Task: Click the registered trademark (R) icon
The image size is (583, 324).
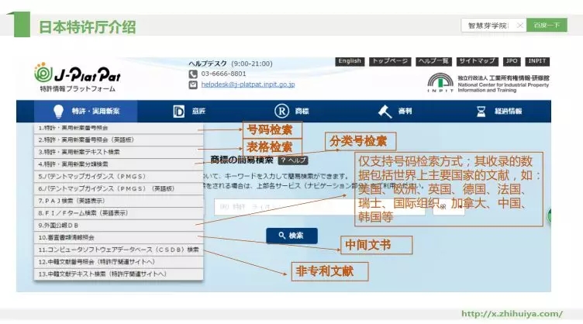Action: (282, 112)
